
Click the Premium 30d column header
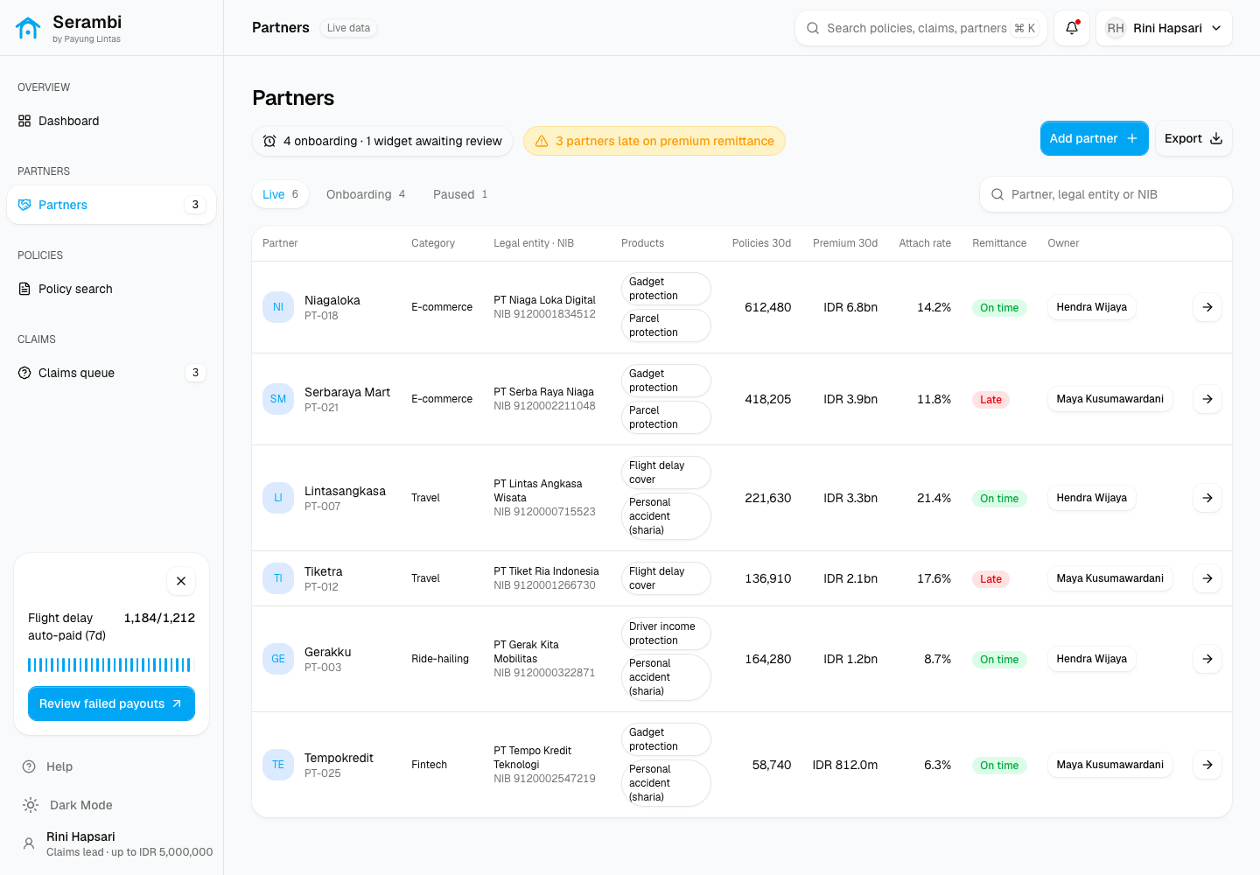845,243
